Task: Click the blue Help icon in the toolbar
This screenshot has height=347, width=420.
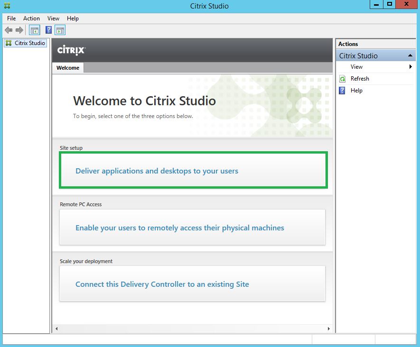Action: pos(48,30)
